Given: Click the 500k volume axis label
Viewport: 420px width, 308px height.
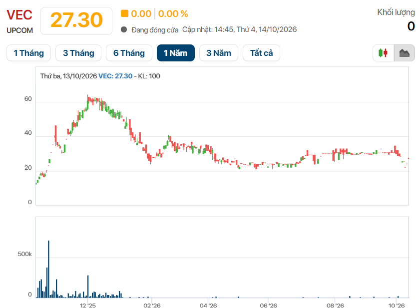Looking at the screenshot, I should pyautogui.click(x=24, y=254).
